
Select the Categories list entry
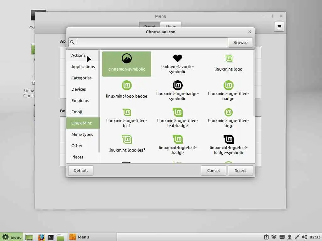(x=83, y=78)
